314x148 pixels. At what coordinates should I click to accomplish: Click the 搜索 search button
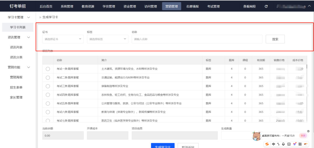275,39
